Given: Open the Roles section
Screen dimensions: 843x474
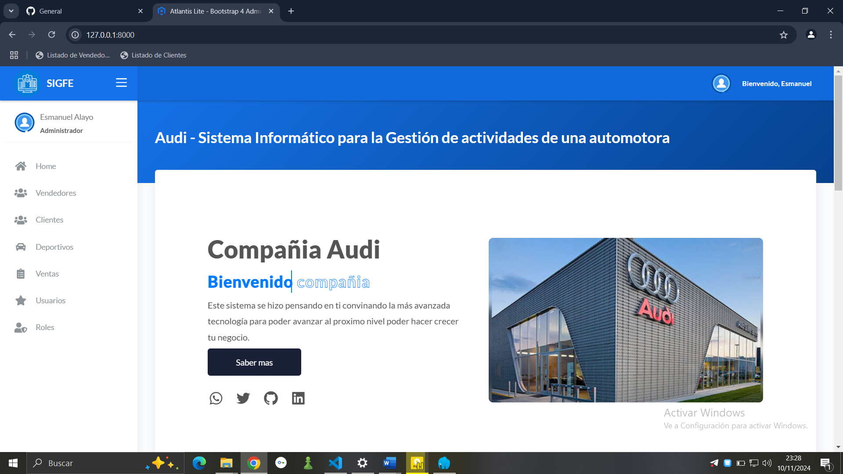Looking at the screenshot, I should (x=44, y=327).
